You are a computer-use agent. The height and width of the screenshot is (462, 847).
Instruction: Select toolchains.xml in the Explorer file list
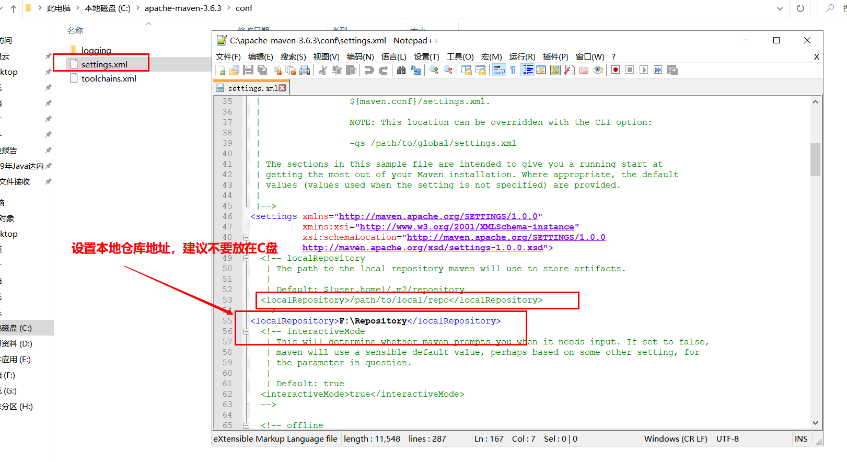pos(109,78)
